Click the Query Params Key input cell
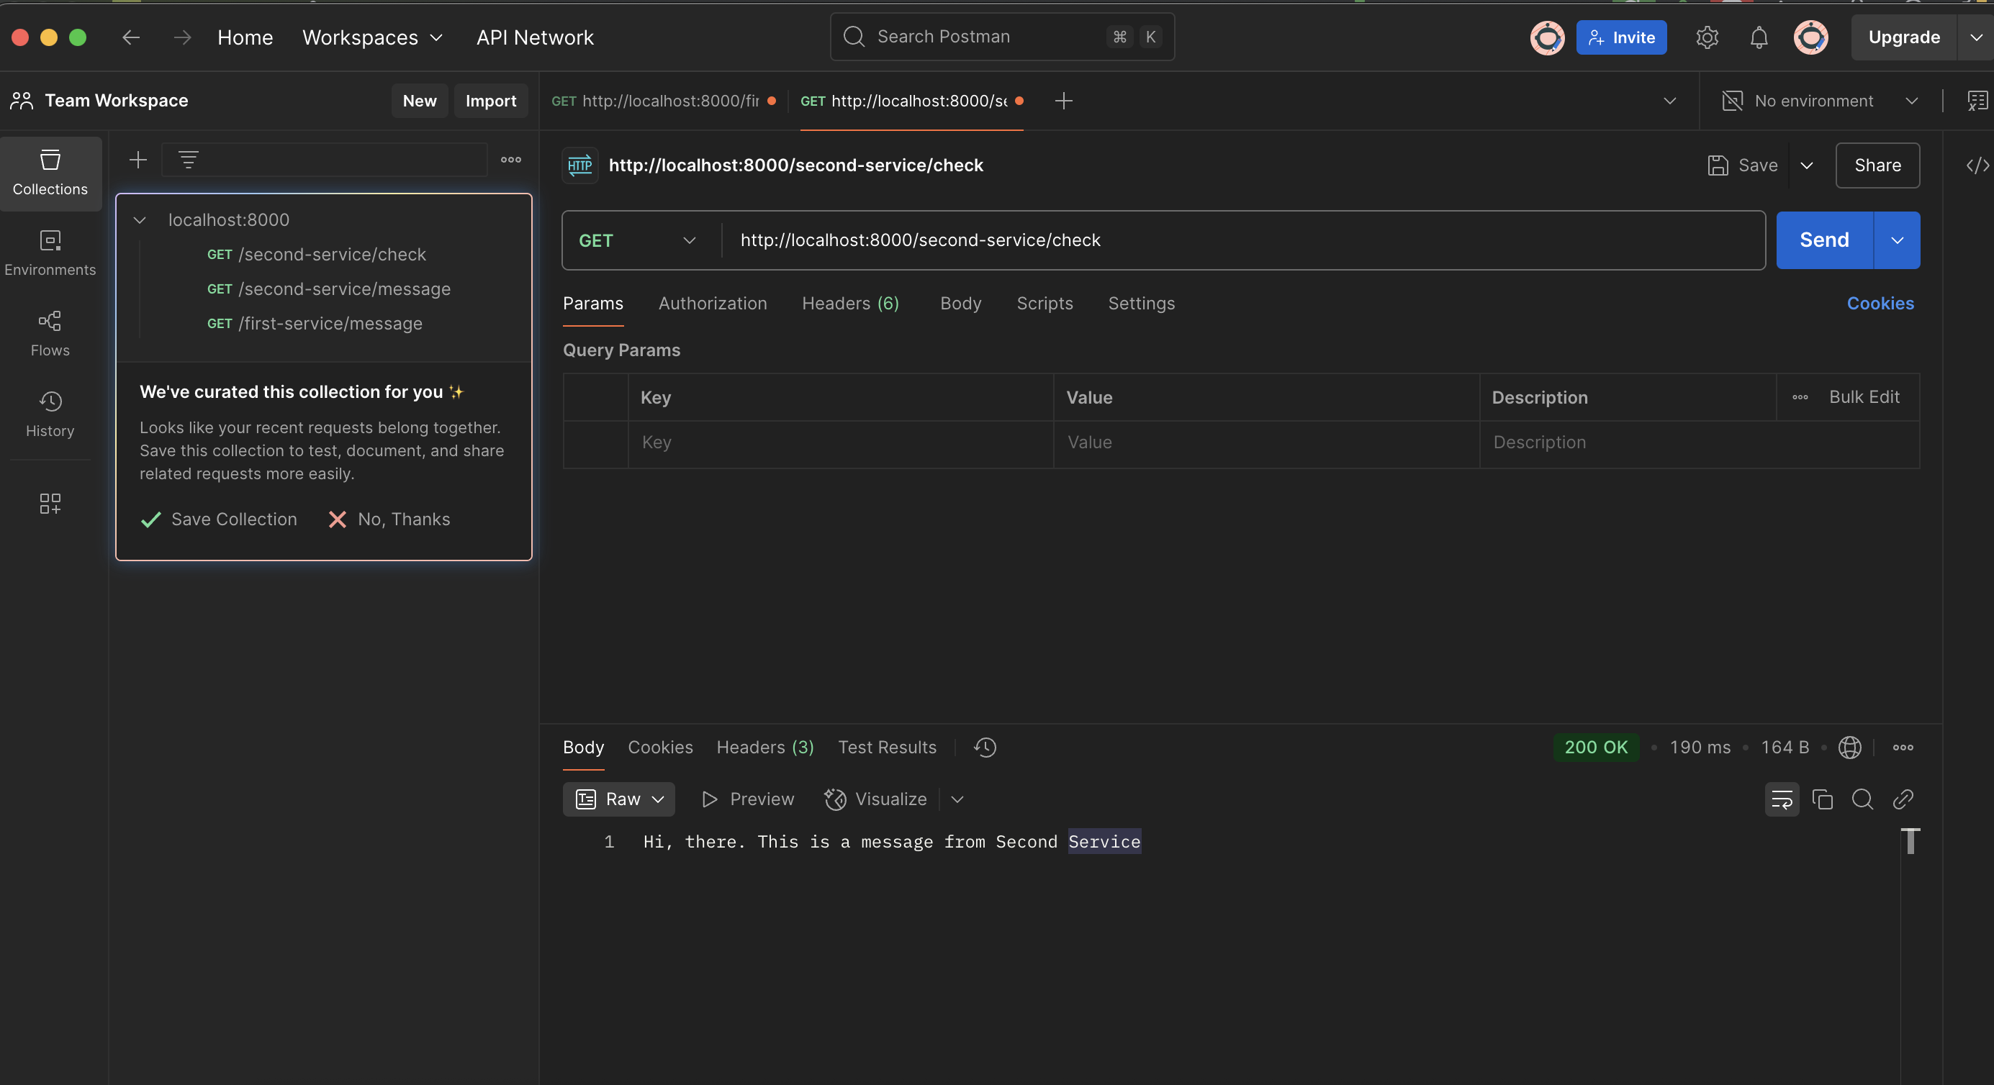Screen dimensions: 1994x1085 (841, 442)
